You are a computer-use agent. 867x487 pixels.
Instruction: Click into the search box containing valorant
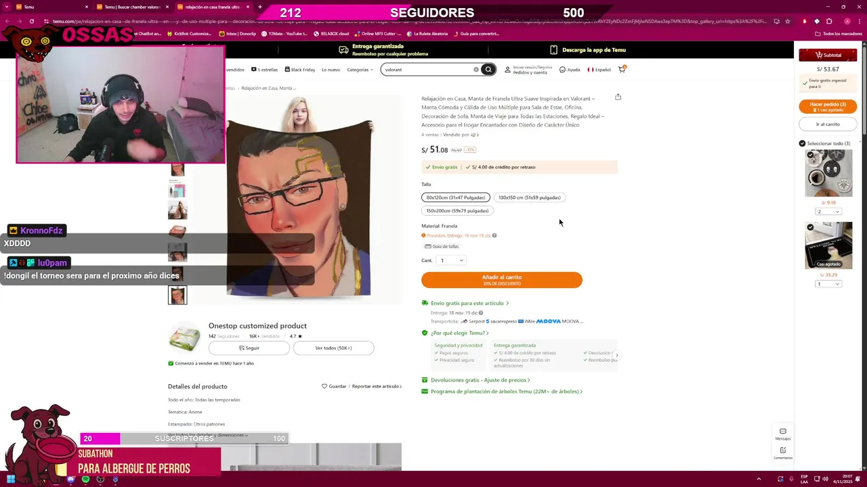427,69
